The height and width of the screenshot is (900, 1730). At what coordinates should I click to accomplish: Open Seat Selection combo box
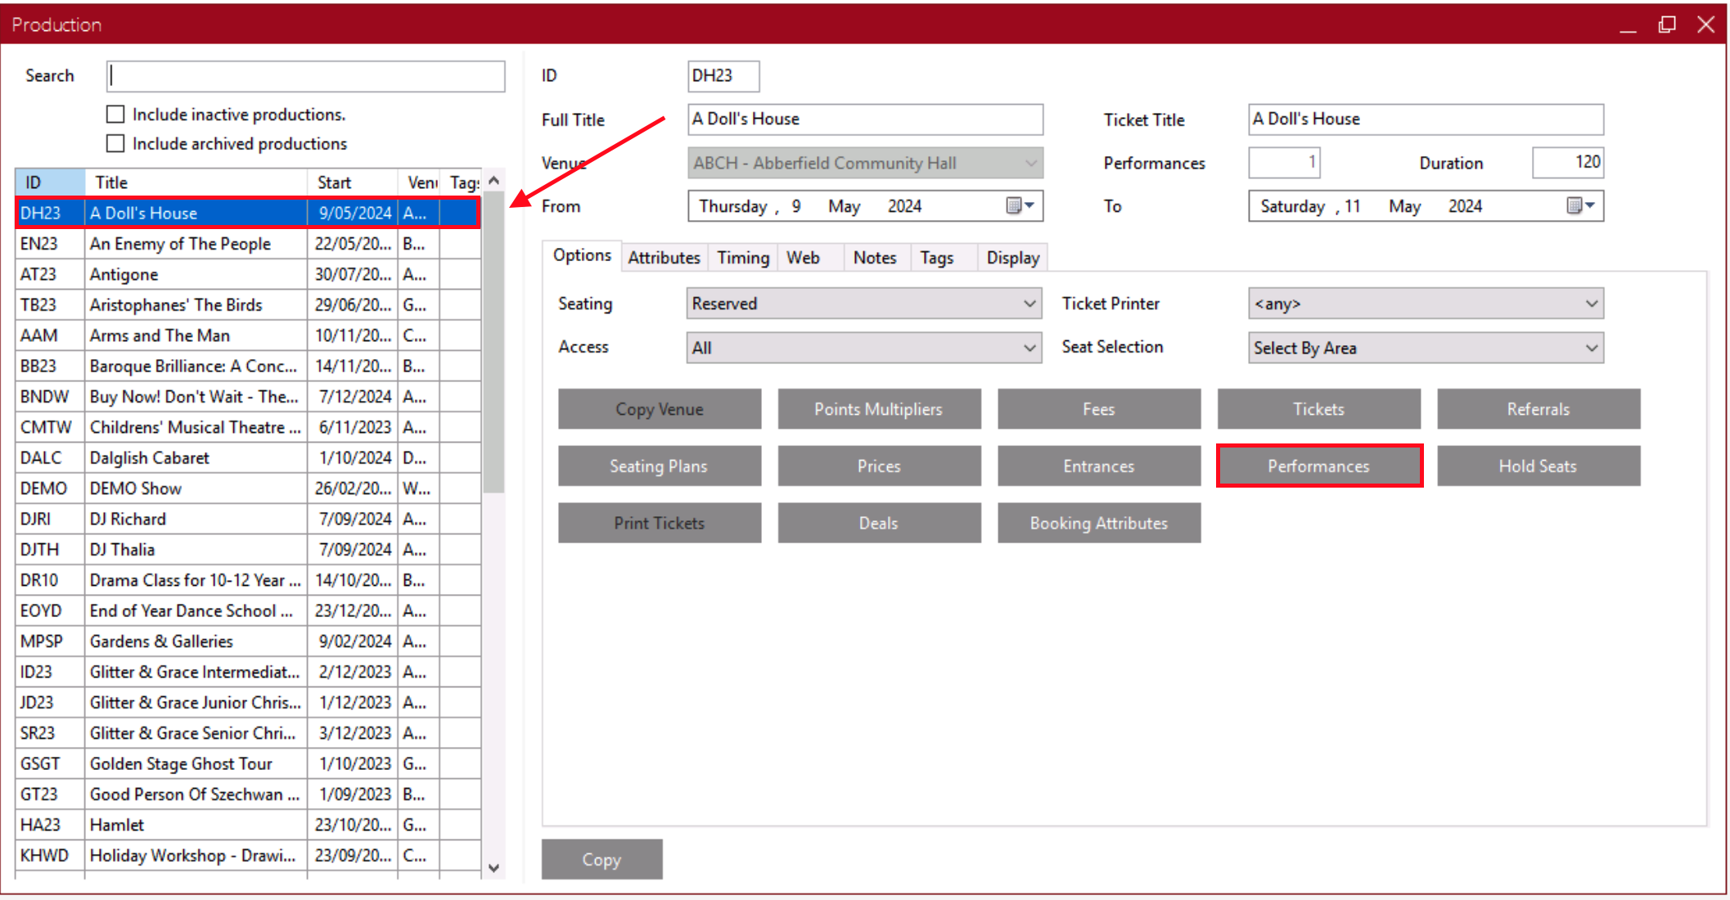[x=1590, y=348]
